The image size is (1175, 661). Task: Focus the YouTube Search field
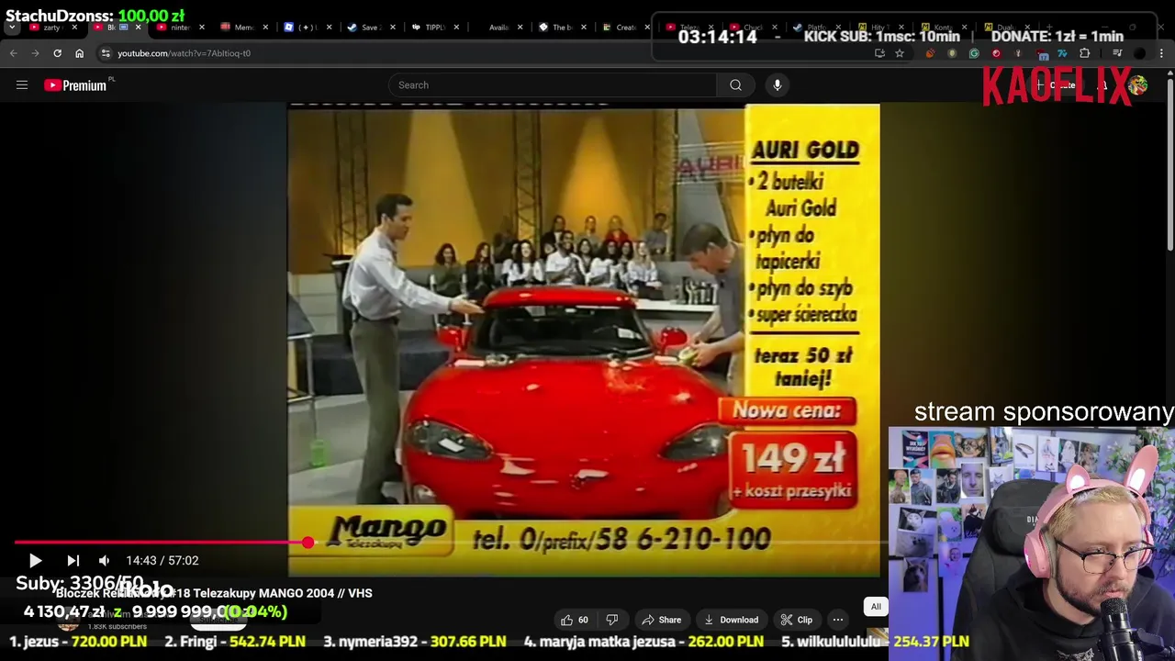click(553, 85)
